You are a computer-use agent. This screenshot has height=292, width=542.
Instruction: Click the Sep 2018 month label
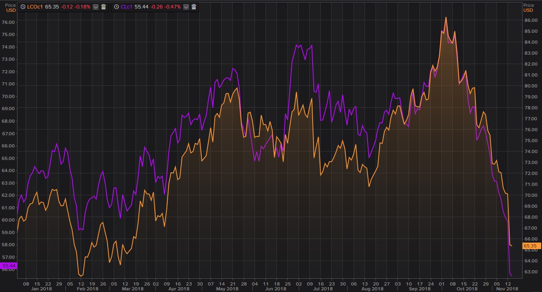coord(419,289)
